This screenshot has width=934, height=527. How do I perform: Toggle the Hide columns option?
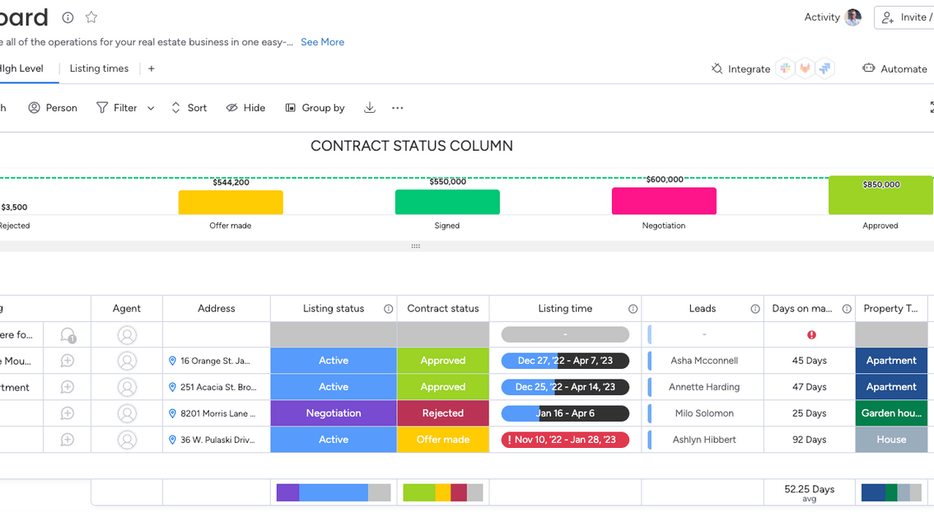click(245, 108)
